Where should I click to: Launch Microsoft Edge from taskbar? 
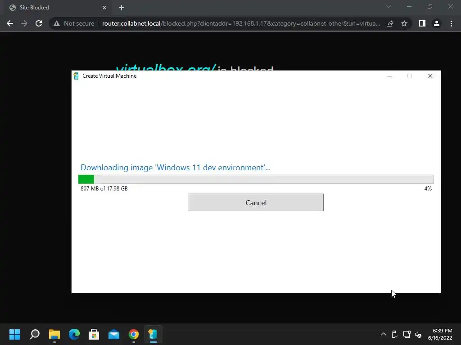[74, 334]
